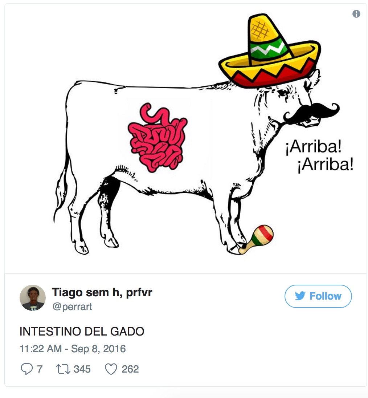
Task: Click the maraca near the cow's hoof
Action: (x=256, y=239)
